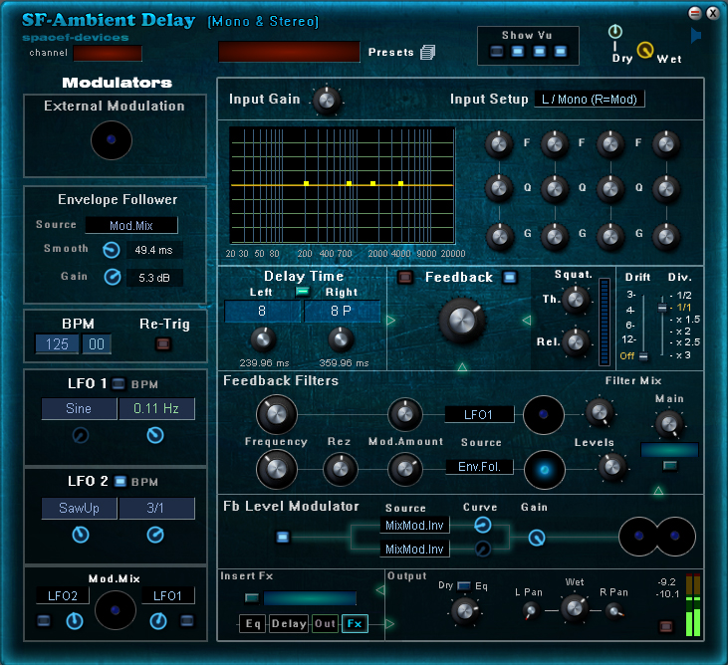Adjust the yellow Dry/Wet knob

(645, 50)
